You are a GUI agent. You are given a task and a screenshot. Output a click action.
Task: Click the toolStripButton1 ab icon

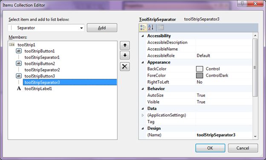(19, 51)
